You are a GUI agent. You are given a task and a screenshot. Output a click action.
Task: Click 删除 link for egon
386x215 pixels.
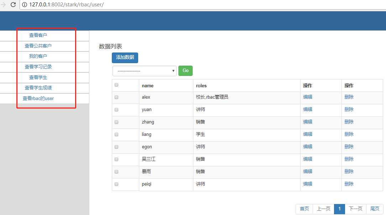click(349, 147)
